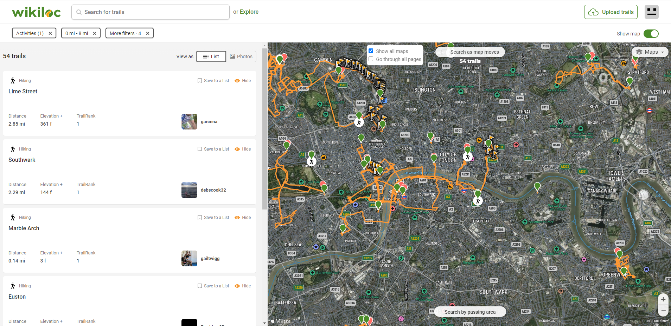Click bookmark icon on Marble Arch card

200,218
